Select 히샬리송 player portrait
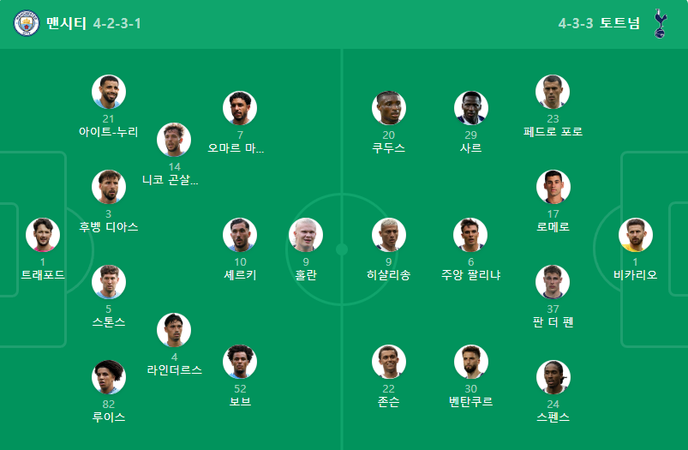Screen dimensions: 688x450 click(389, 235)
